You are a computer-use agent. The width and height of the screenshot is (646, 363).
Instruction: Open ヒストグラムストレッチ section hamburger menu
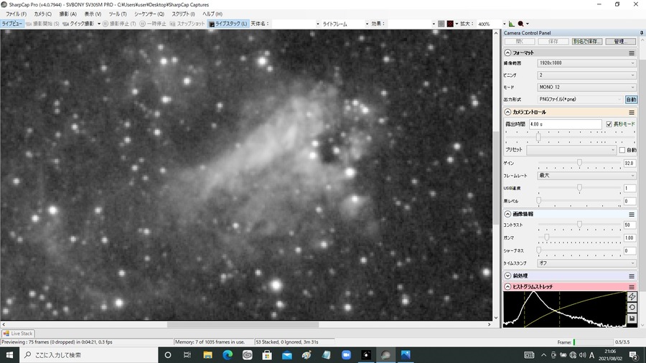pyautogui.click(x=632, y=287)
